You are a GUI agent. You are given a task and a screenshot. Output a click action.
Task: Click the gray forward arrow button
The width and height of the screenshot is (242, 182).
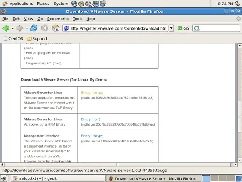click(20, 28)
